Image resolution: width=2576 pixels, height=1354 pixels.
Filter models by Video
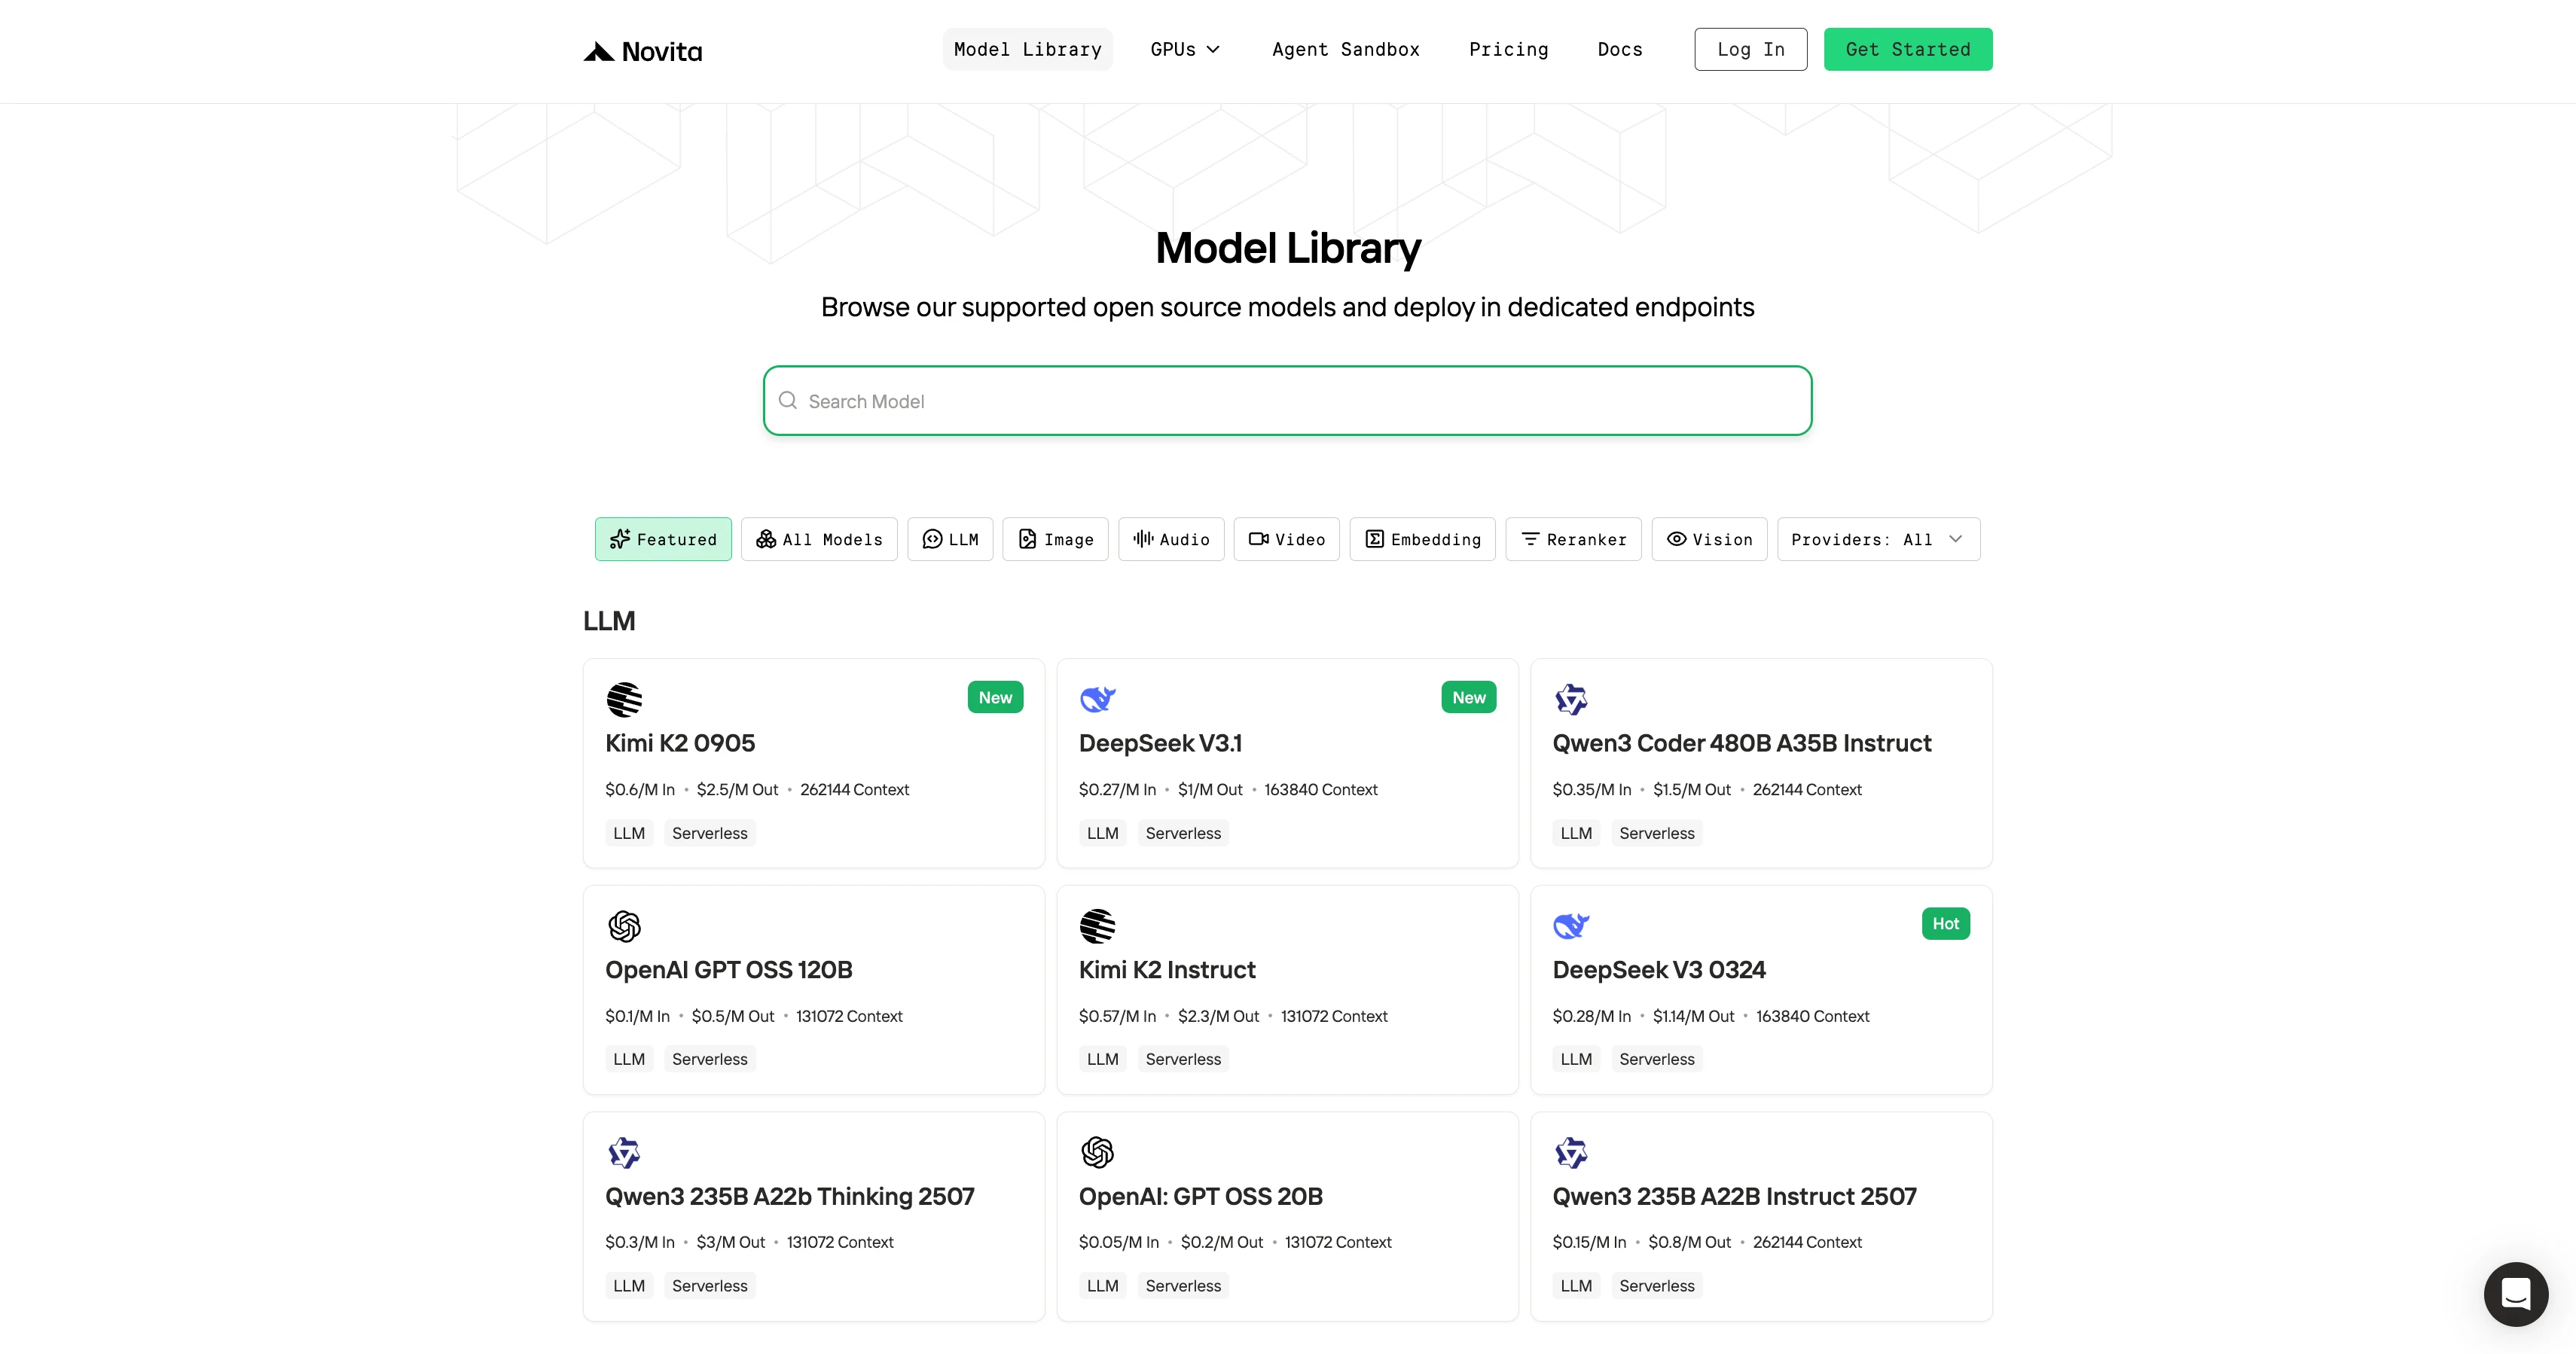pos(1287,539)
